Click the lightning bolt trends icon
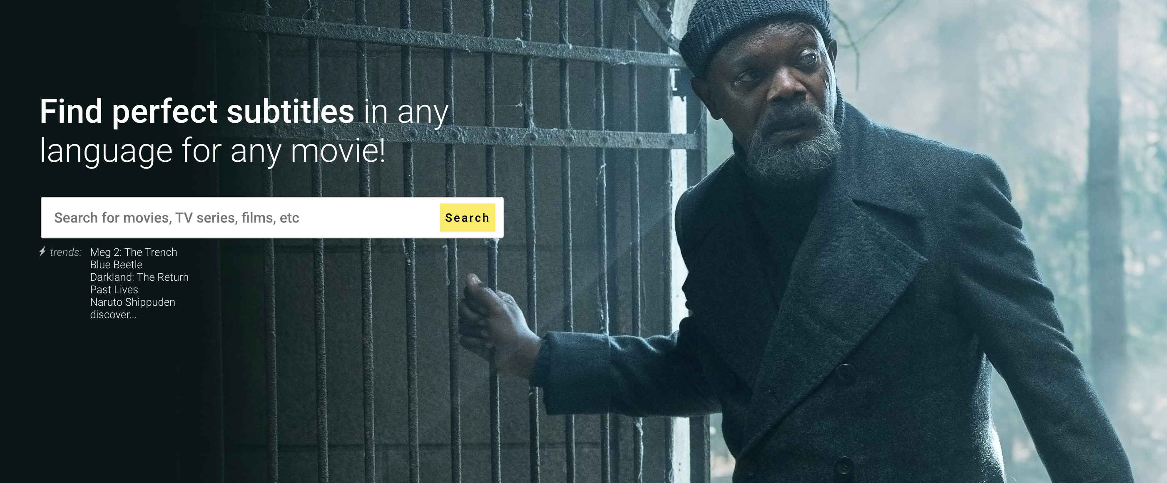This screenshot has width=1167, height=483. (x=42, y=251)
